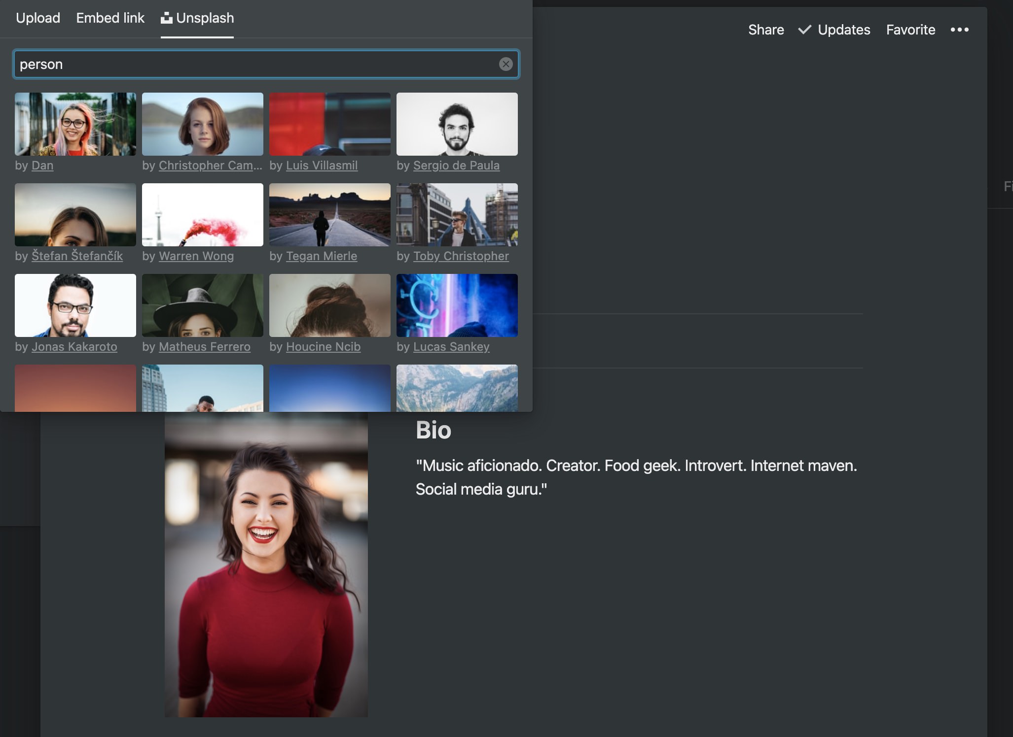The height and width of the screenshot is (737, 1013).
Task: Open Jonas Kakaroto's author link
Action: coord(74,347)
